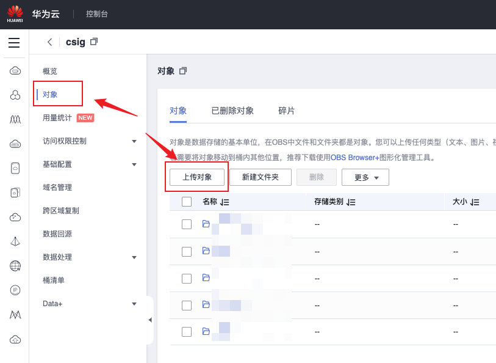This screenshot has height=363, width=496.
Task: Sort objects by 大小 column
Action: click(x=475, y=202)
